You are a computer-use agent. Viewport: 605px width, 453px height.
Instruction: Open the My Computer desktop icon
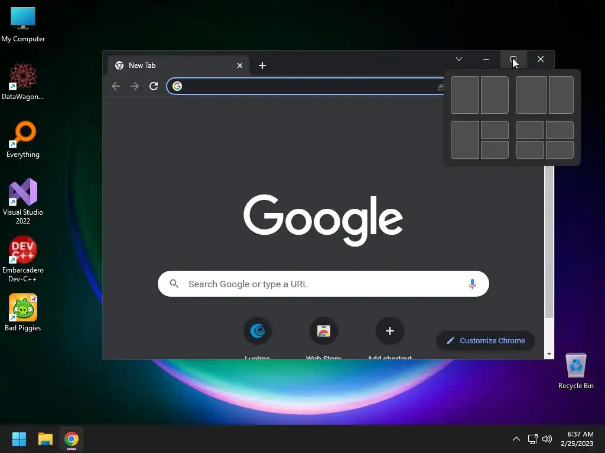[23, 24]
